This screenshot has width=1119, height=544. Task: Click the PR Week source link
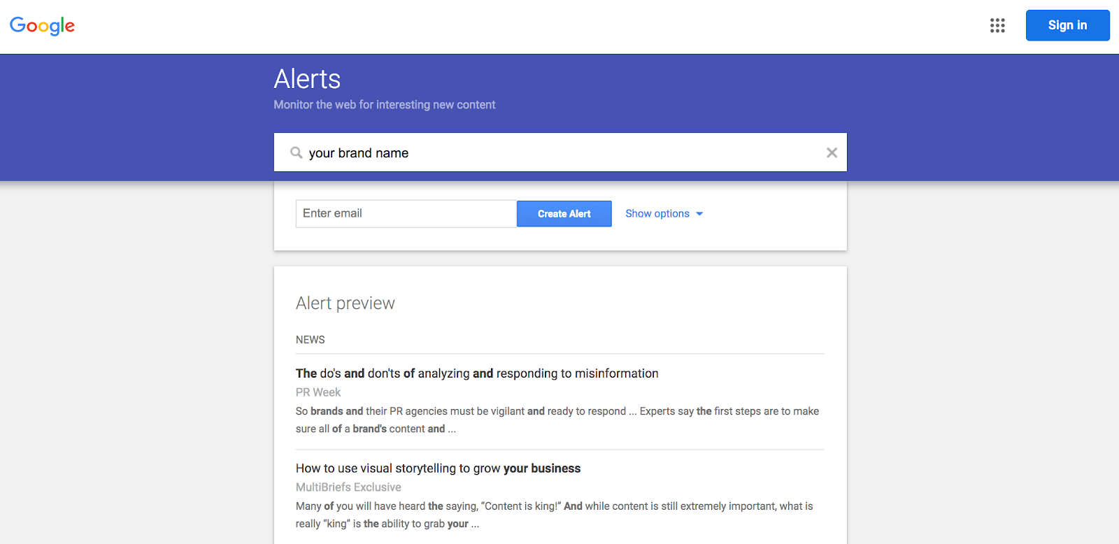(318, 392)
